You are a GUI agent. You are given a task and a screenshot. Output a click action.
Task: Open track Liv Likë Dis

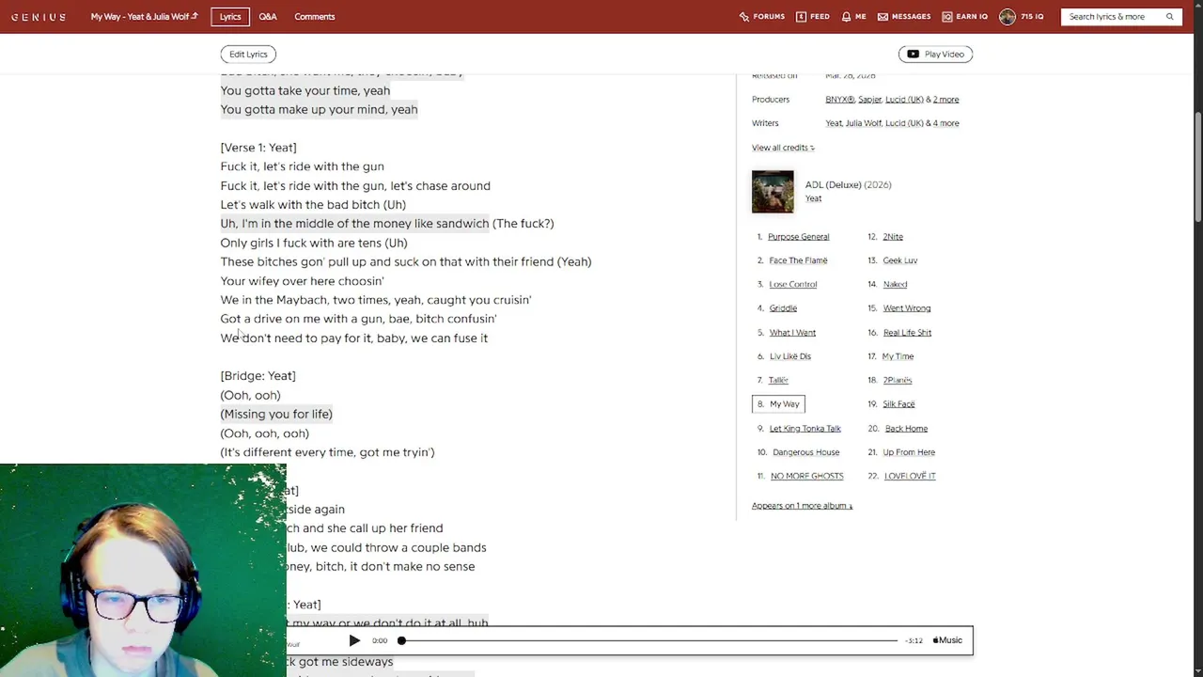click(789, 356)
